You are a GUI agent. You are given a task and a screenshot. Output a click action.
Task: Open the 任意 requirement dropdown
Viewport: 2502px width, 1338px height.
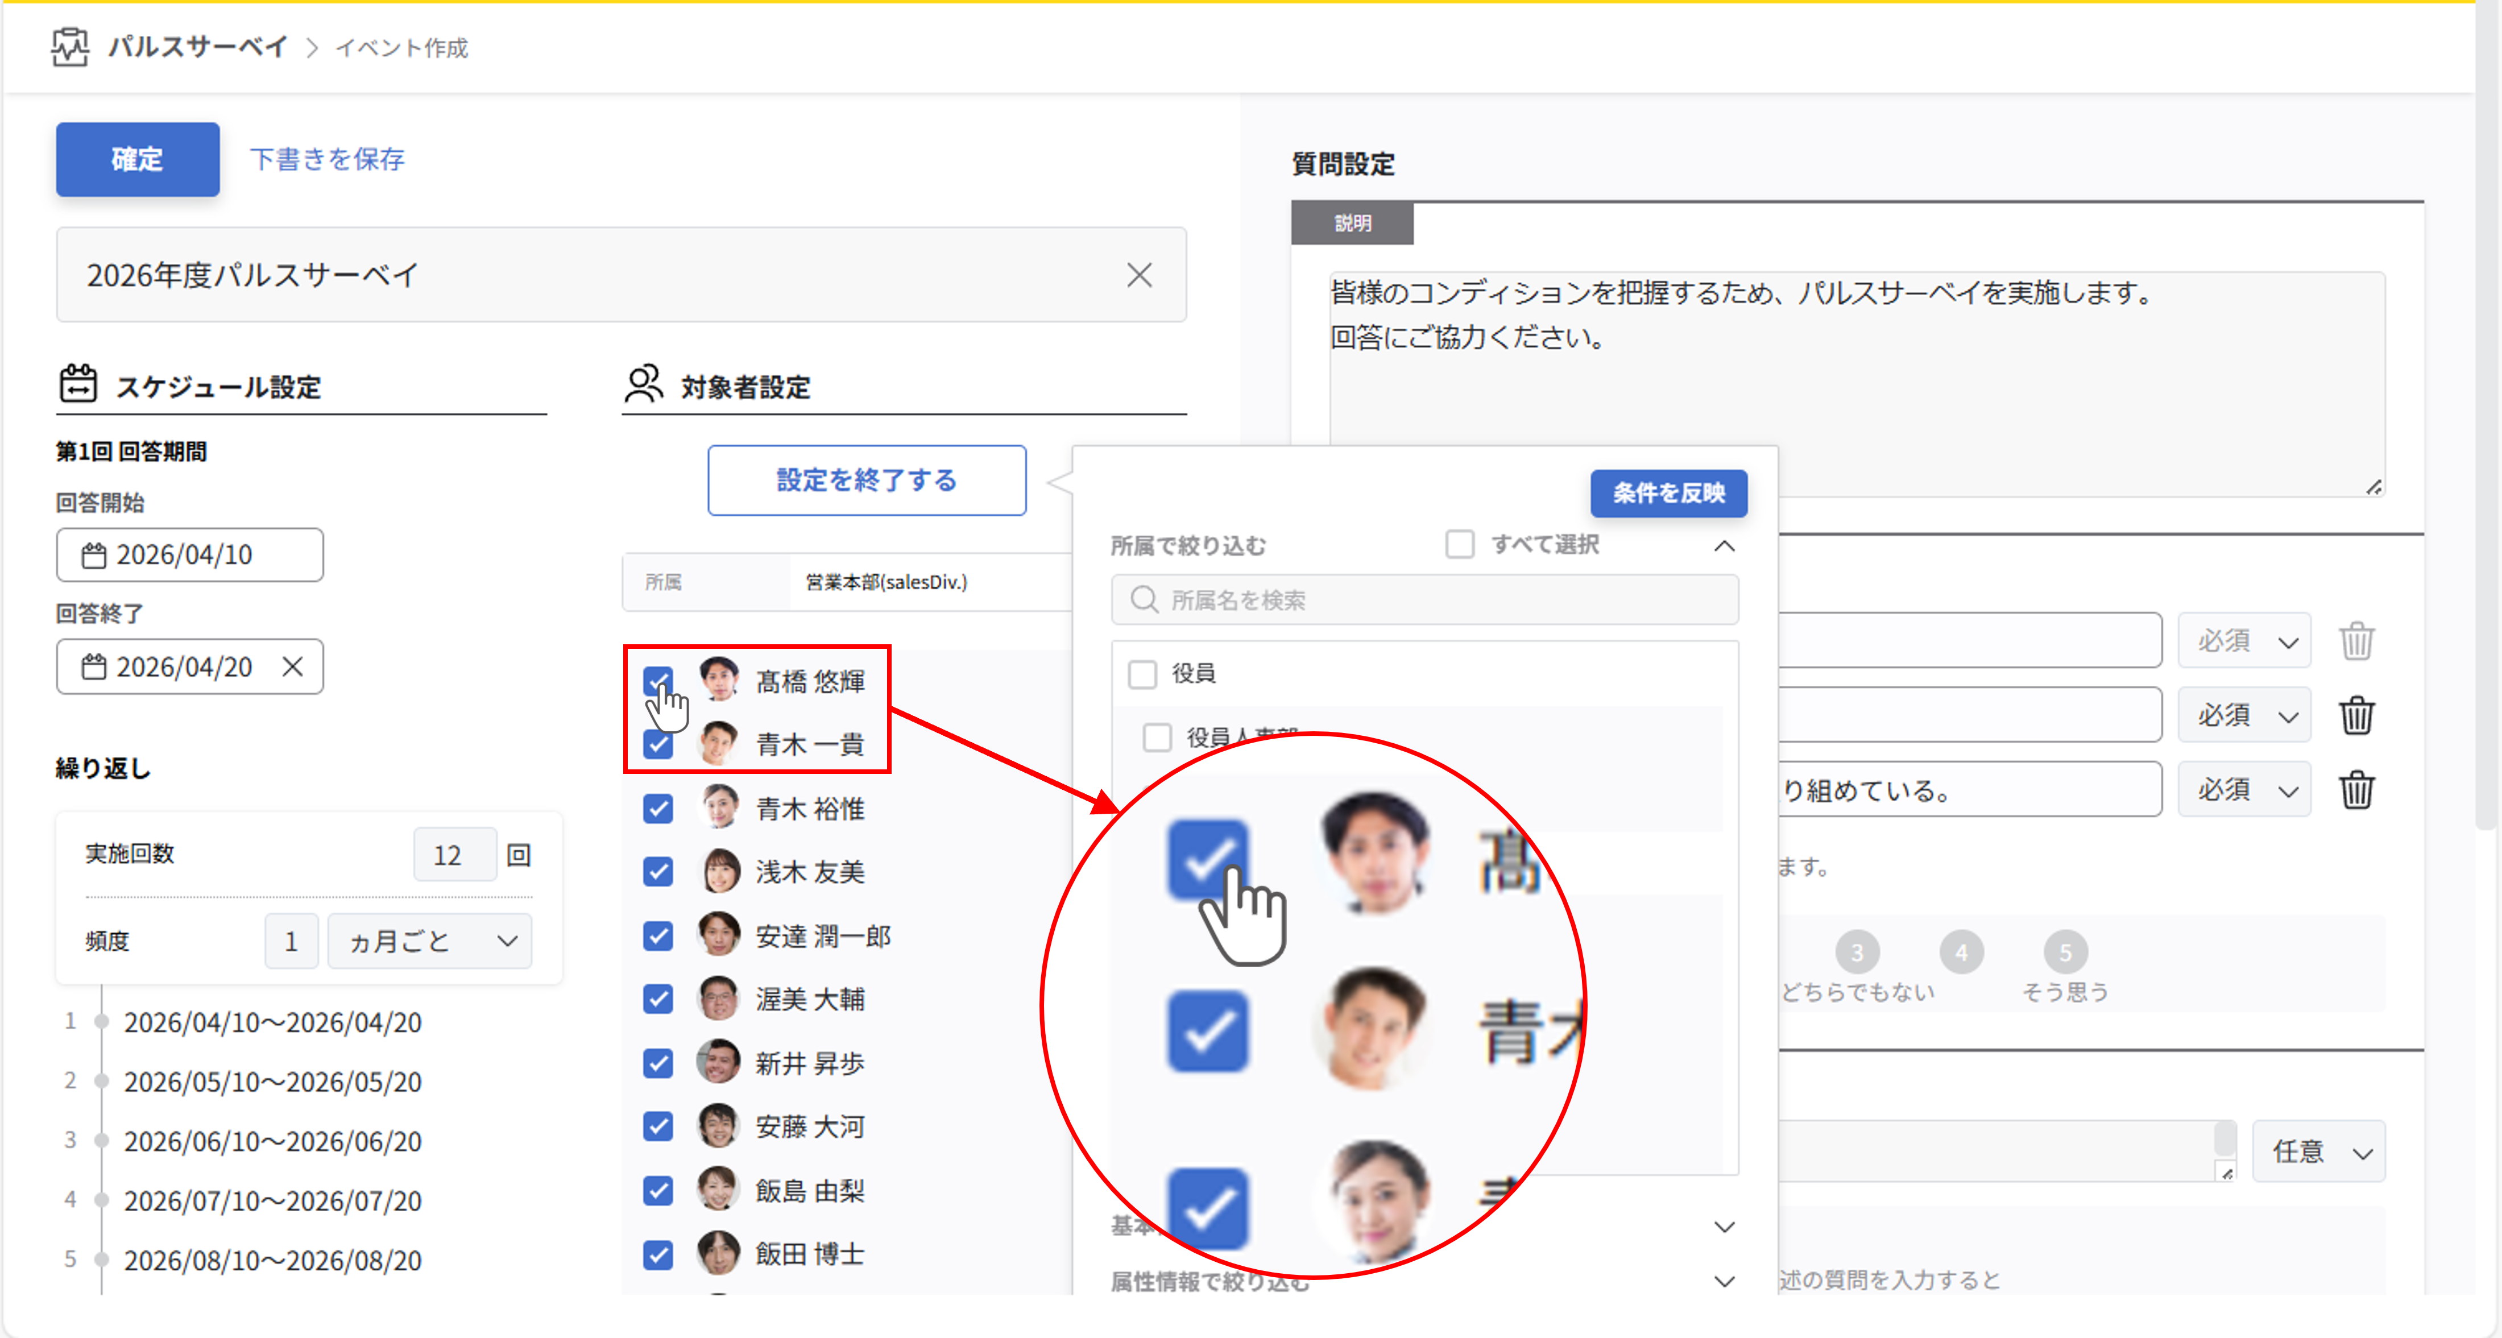click(x=2317, y=1151)
